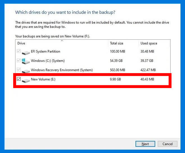Viewport: 185px width, 153px height.
Task: Click the 39.37 GB used space value
Action: coord(147,61)
